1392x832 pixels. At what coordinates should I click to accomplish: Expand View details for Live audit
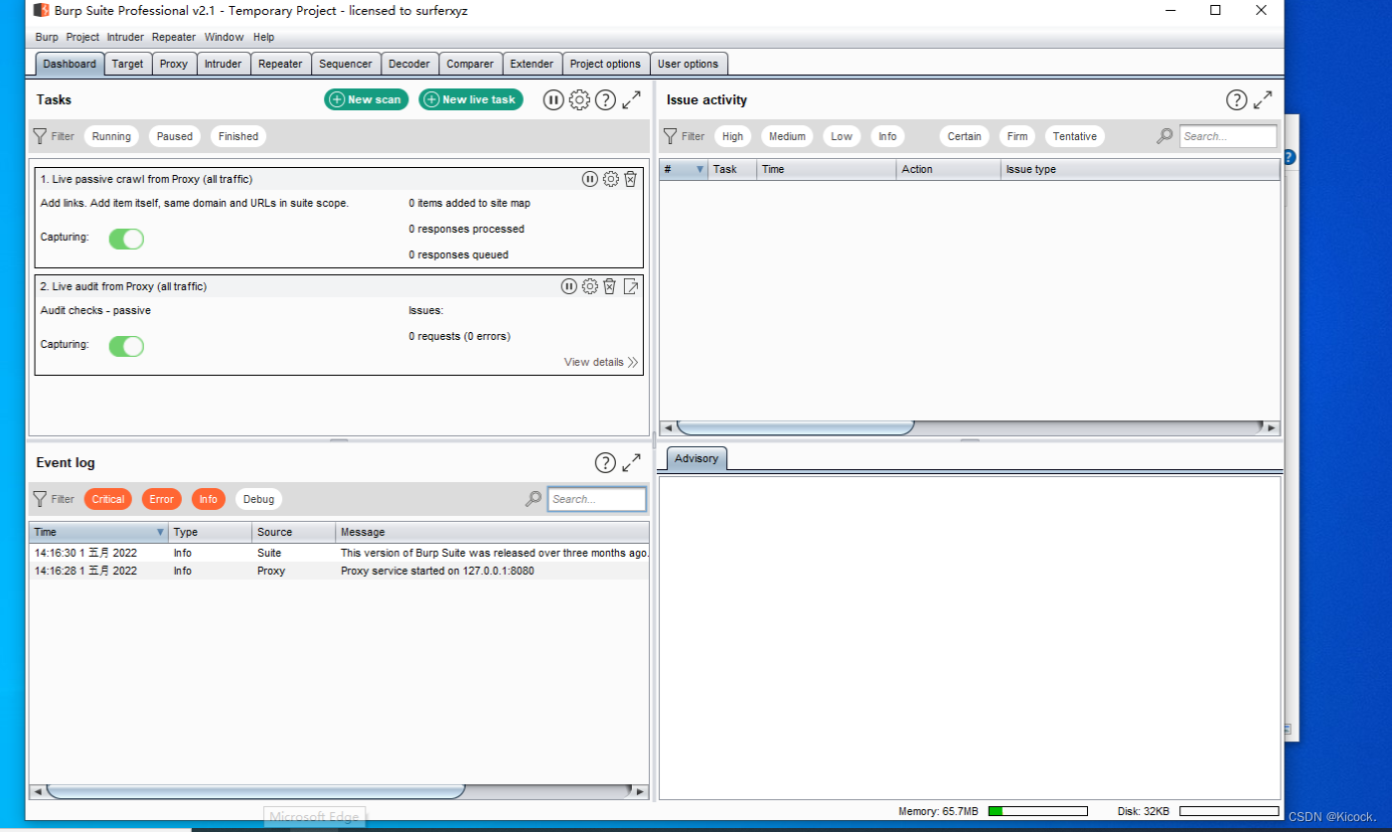click(x=601, y=362)
